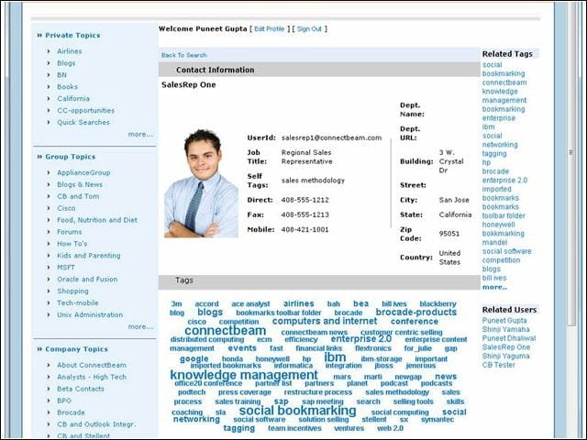Click the tagging cloud tag

pyautogui.click(x=238, y=428)
